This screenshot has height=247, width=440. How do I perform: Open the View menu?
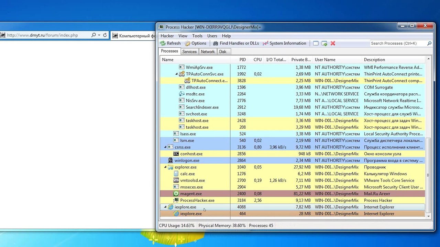183,36
